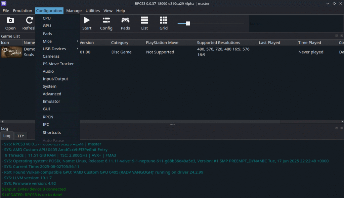344x198 pixels.
Task: Open the File menu
Action: click(6, 10)
